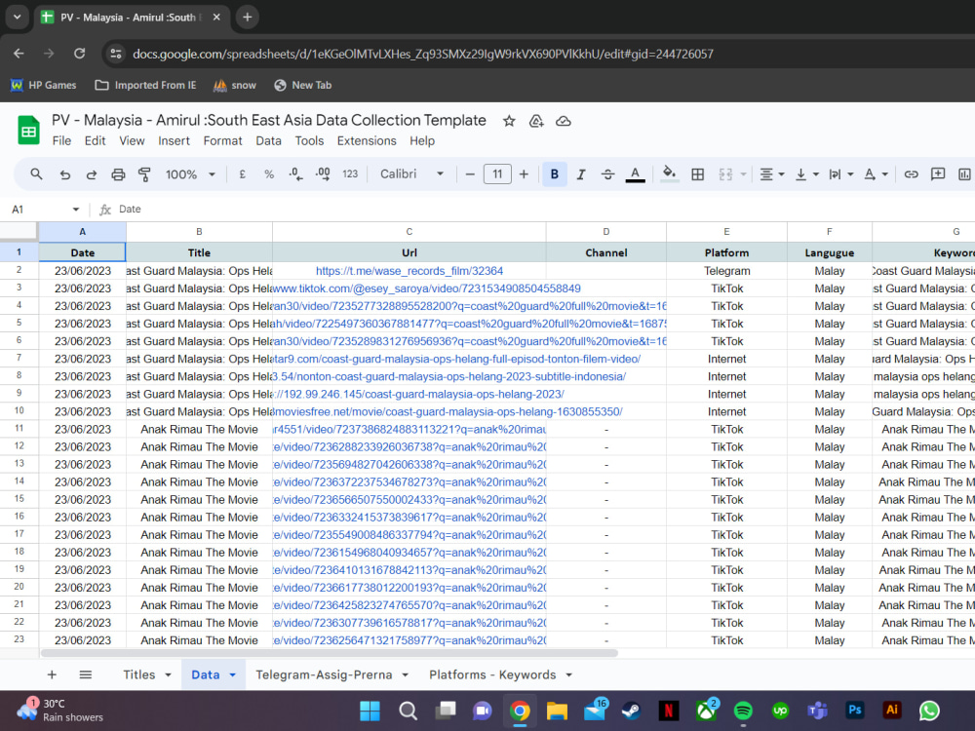Click the Name box showing A1
Screen dimensions: 975x731
coord(46,210)
